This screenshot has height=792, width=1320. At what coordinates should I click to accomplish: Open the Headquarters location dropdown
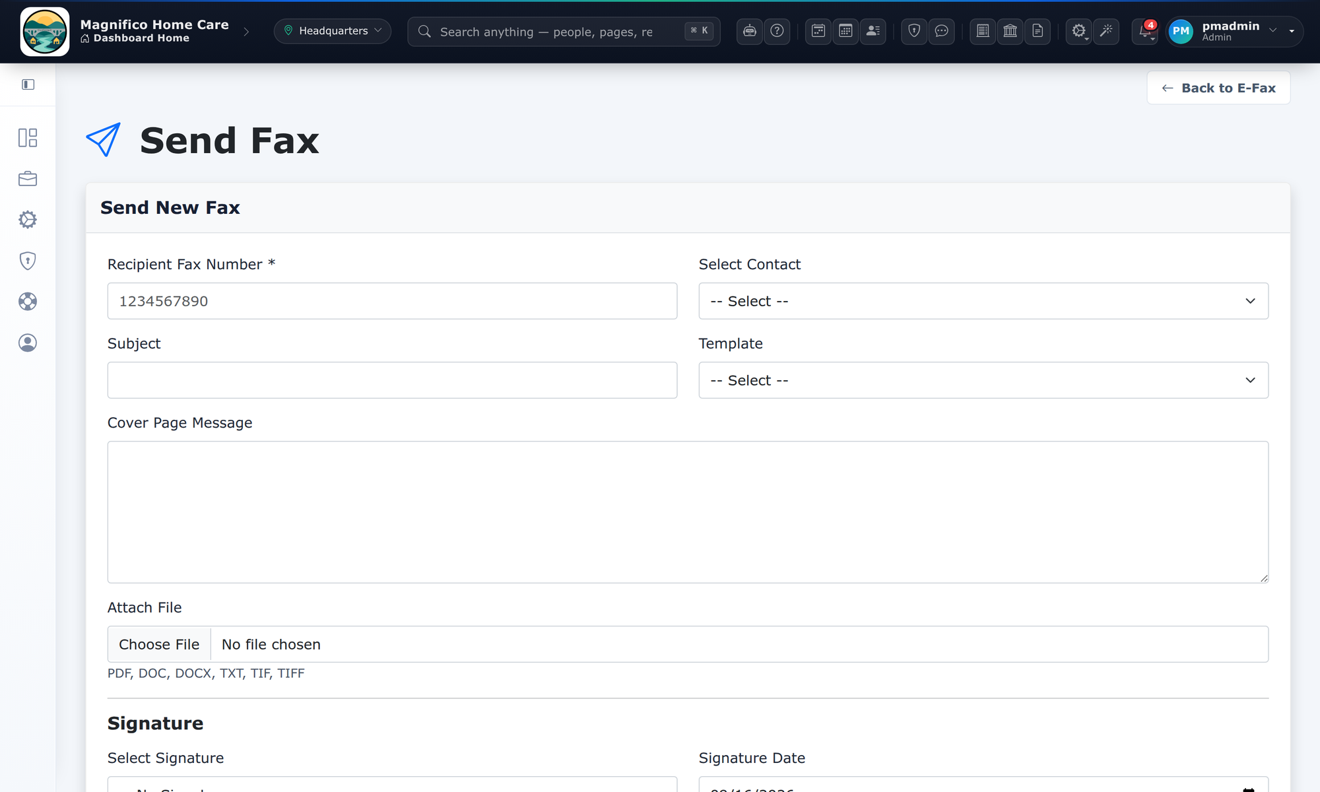(333, 31)
